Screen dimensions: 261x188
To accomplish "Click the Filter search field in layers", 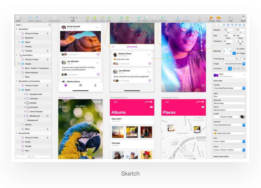I will pos(33,156).
